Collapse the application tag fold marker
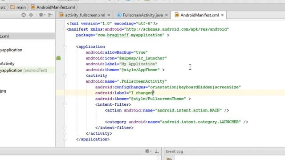 [x=65, y=47]
